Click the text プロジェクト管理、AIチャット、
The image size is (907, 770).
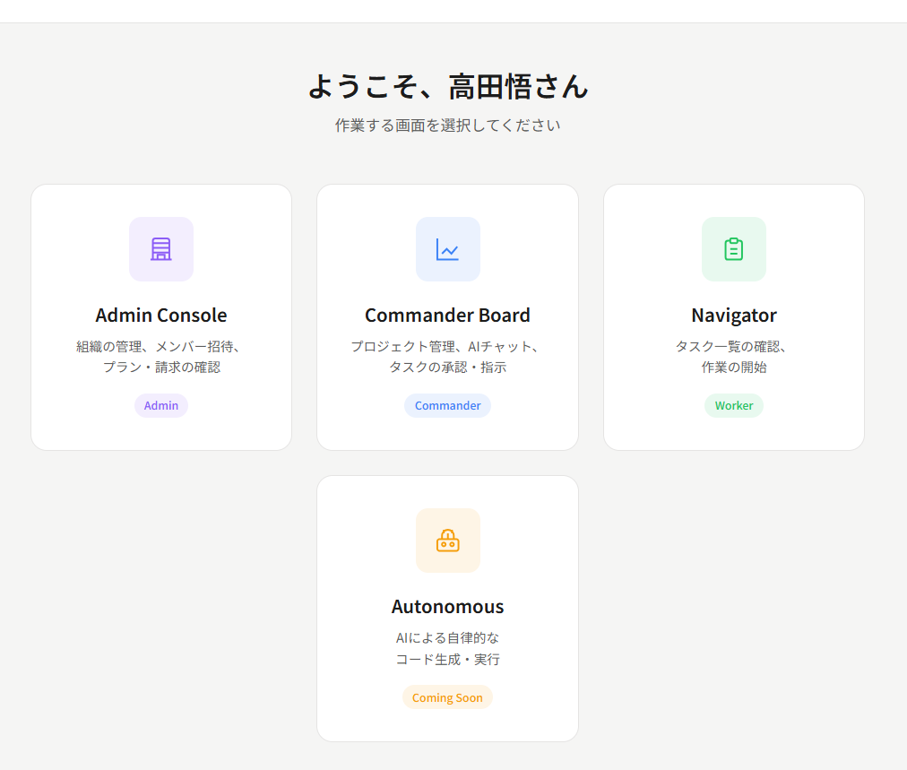tap(445, 347)
